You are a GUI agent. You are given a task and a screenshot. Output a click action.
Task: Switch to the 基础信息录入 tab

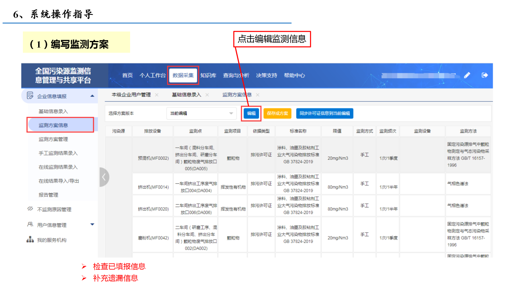[x=186, y=95]
